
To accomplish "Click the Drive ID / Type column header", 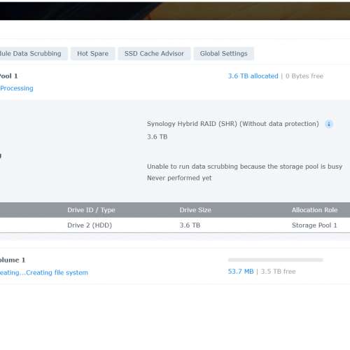I will pos(91,210).
